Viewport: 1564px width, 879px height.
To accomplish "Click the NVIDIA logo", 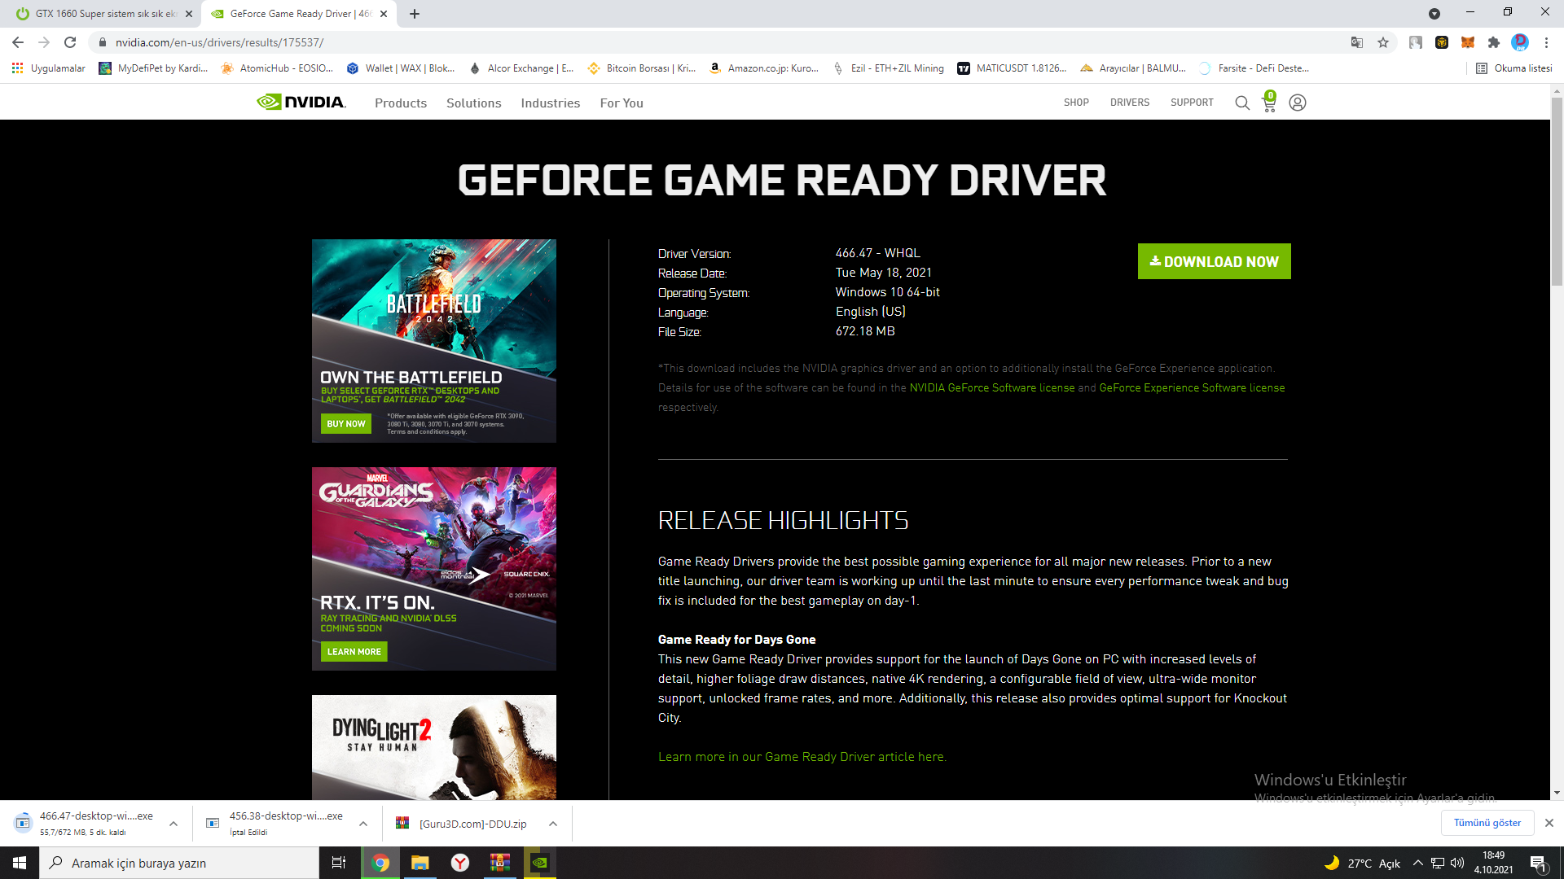I will tap(301, 103).
